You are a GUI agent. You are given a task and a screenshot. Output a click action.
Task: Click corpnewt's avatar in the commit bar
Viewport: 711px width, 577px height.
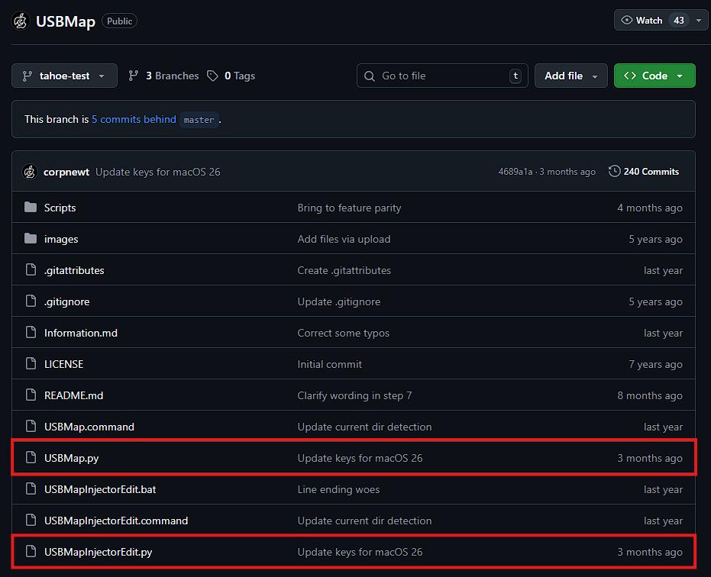30,172
